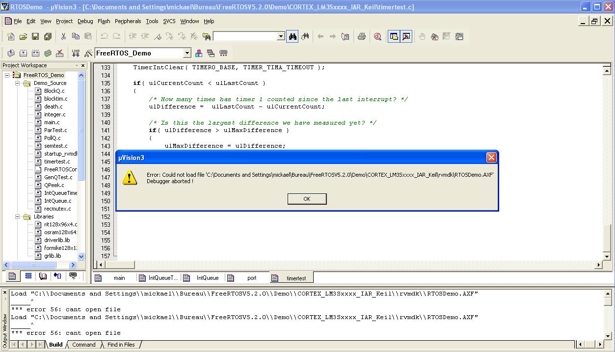Save the current file with floppy icon
Screen dimensions: 615x352
(x=35, y=36)
